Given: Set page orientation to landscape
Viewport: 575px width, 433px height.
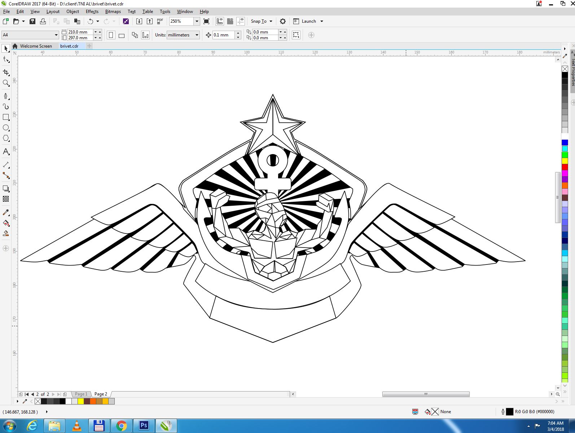Looking at the screenshot, I should point(122,35).
